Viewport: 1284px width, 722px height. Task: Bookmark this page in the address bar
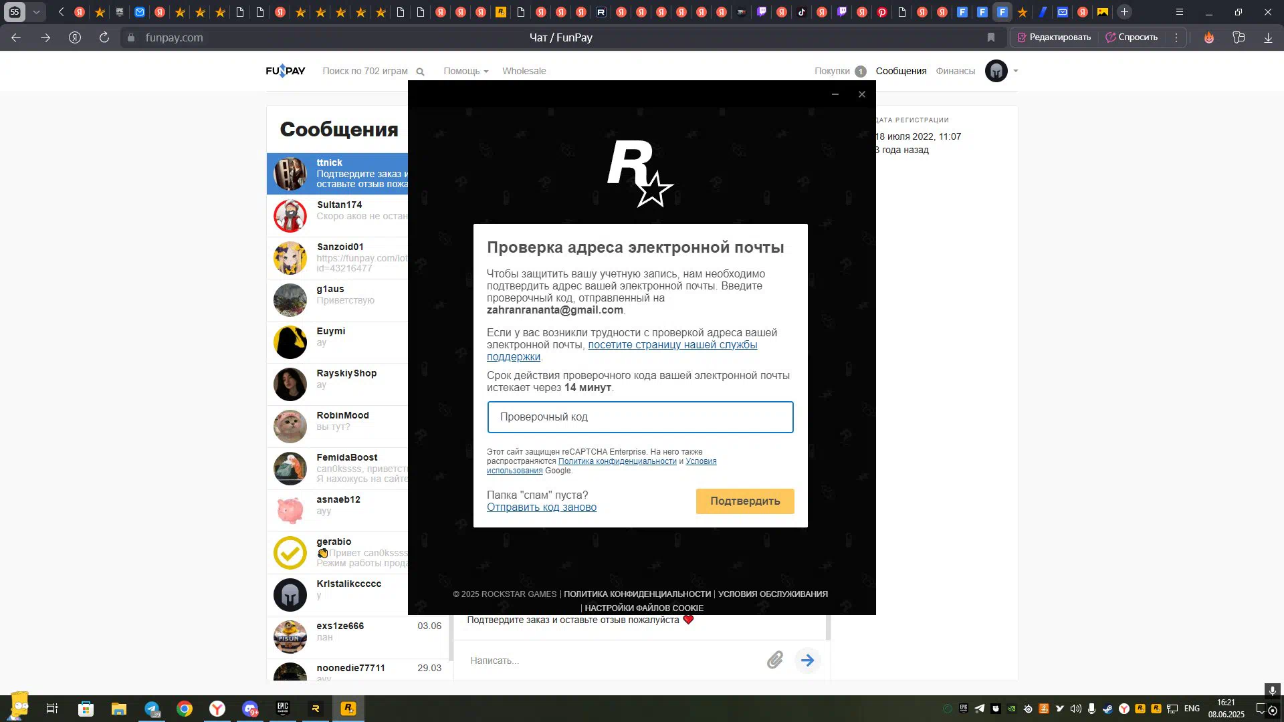tap(991, 37)
